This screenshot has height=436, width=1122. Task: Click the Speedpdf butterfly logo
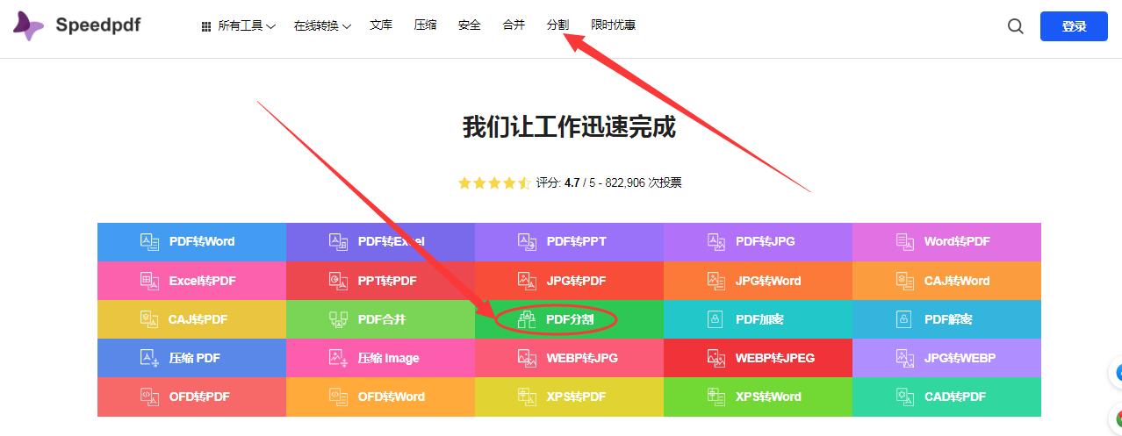[x=28, y=26]
